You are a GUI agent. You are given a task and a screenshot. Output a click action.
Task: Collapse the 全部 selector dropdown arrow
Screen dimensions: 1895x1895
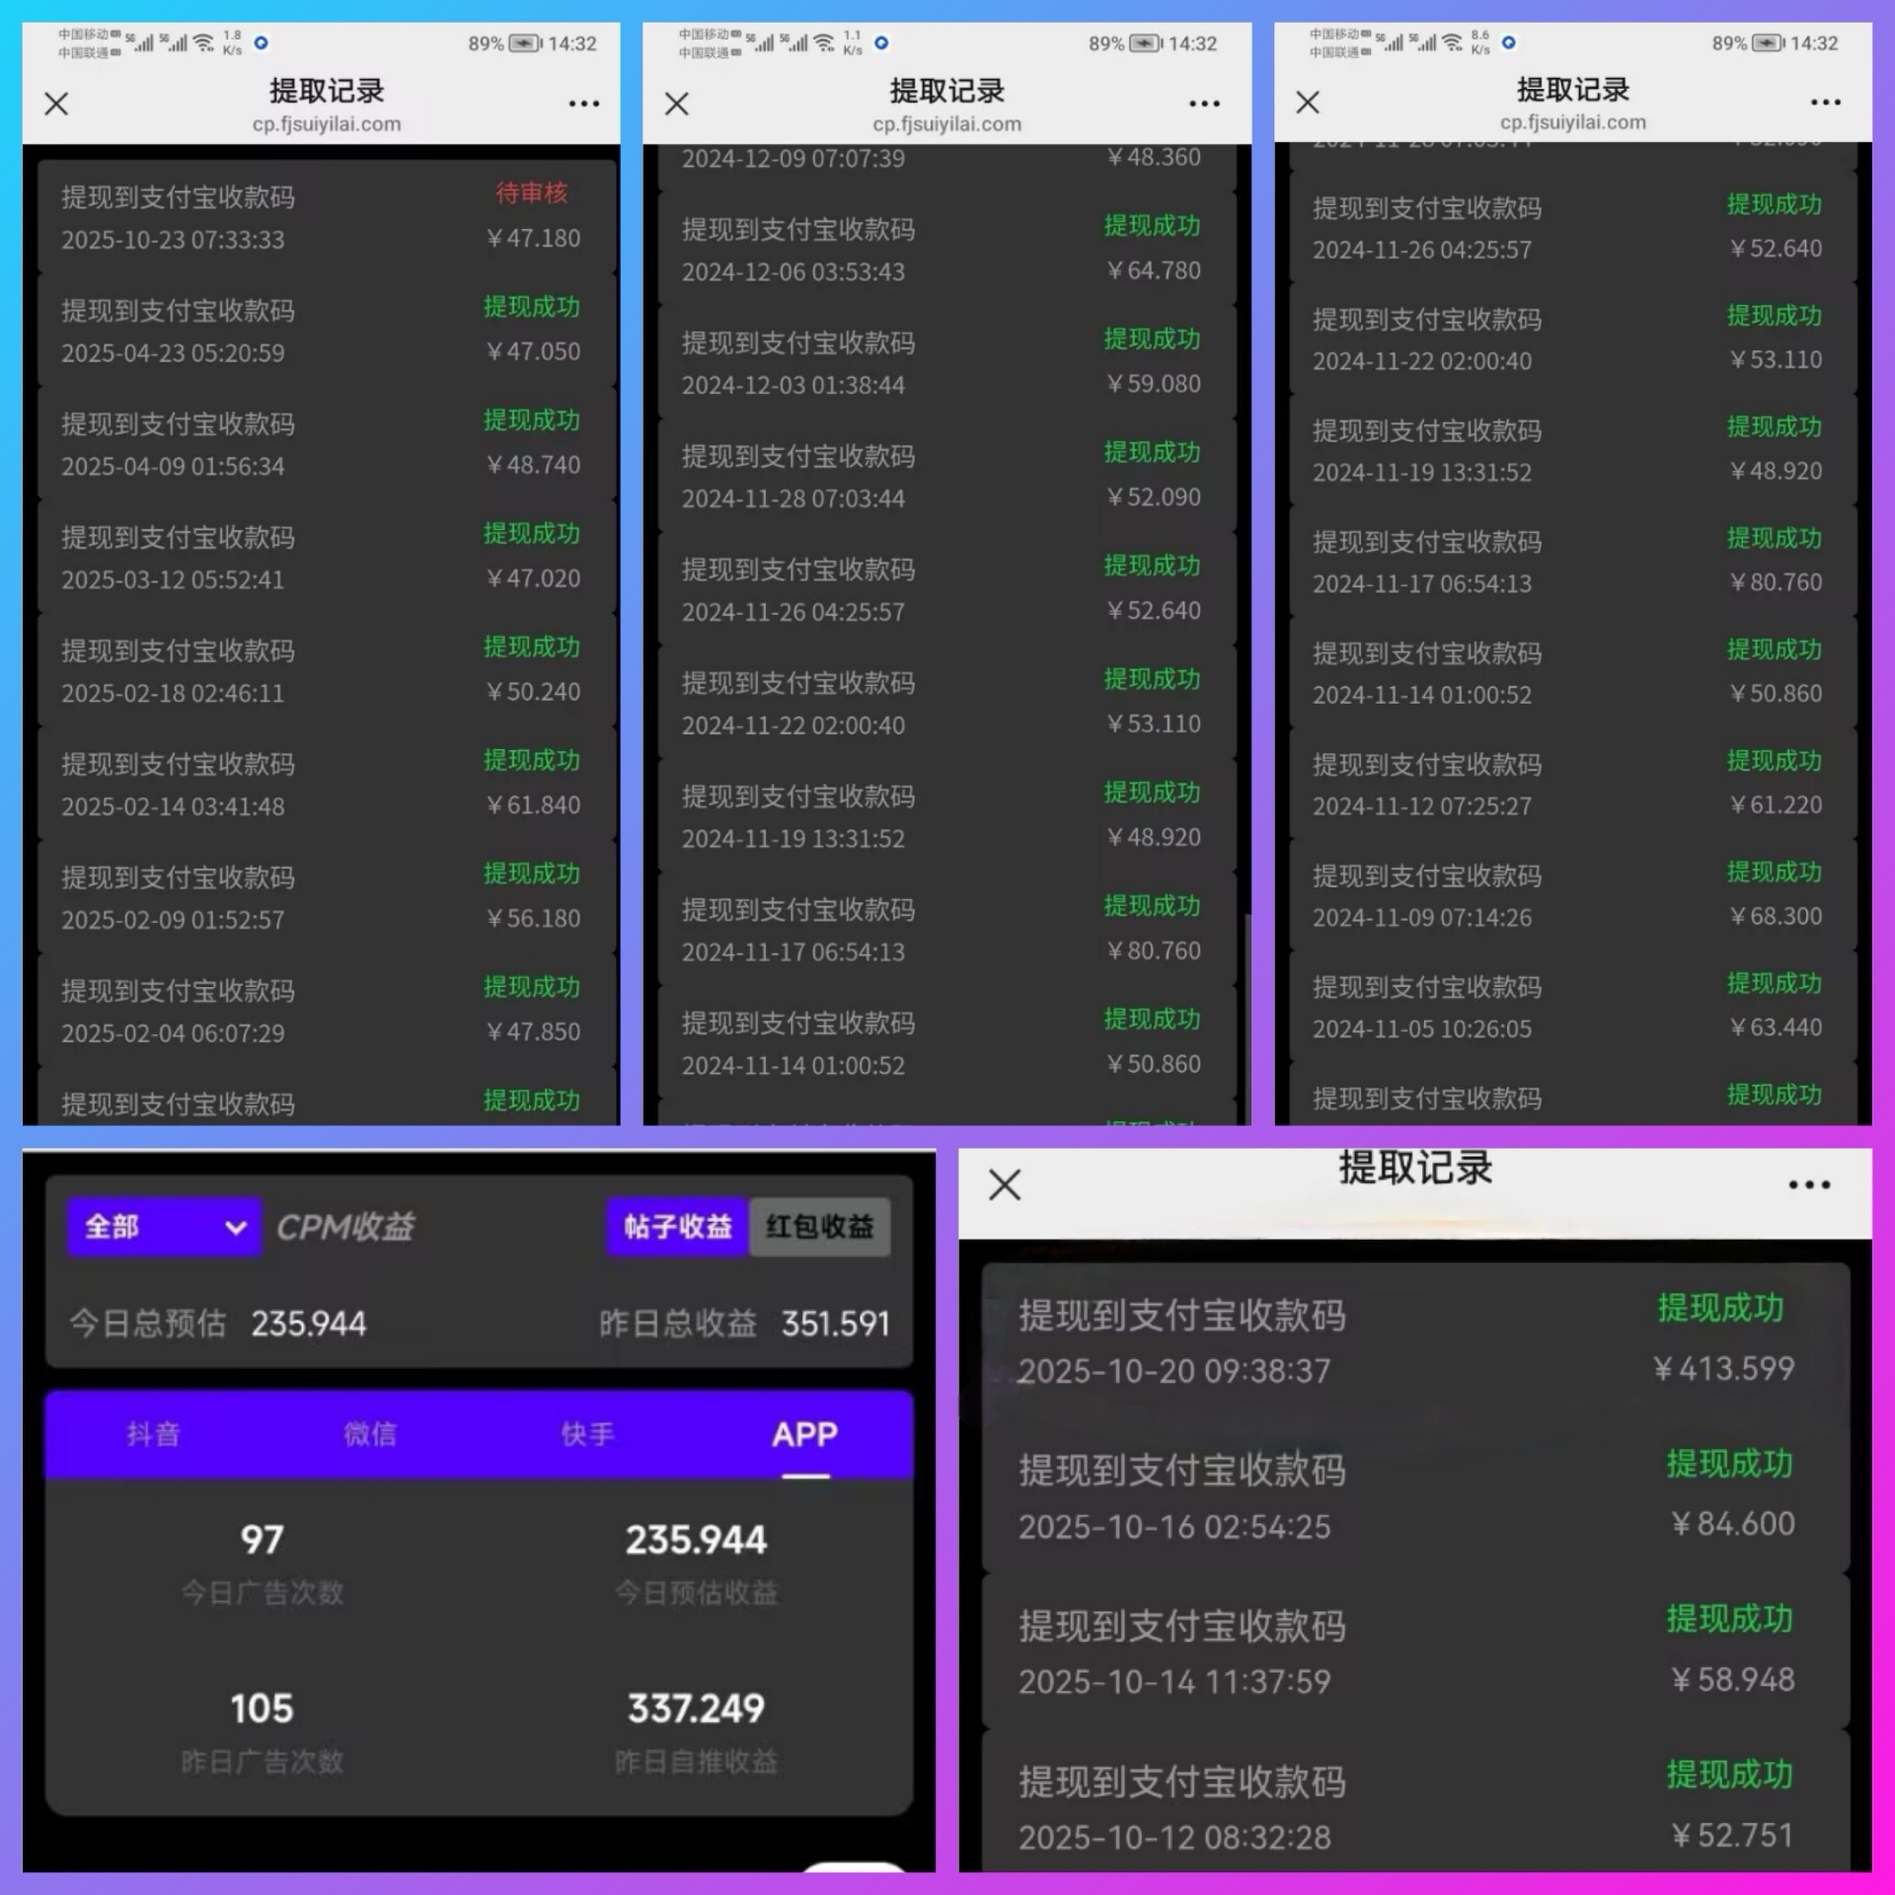tap(235, 1227)
